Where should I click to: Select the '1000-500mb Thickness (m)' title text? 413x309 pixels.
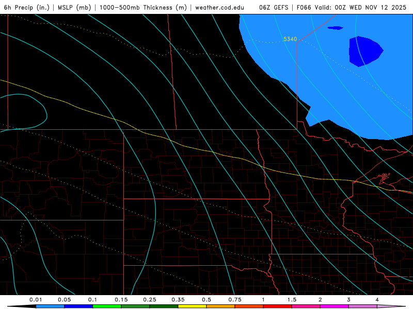(x=143, y=7)
